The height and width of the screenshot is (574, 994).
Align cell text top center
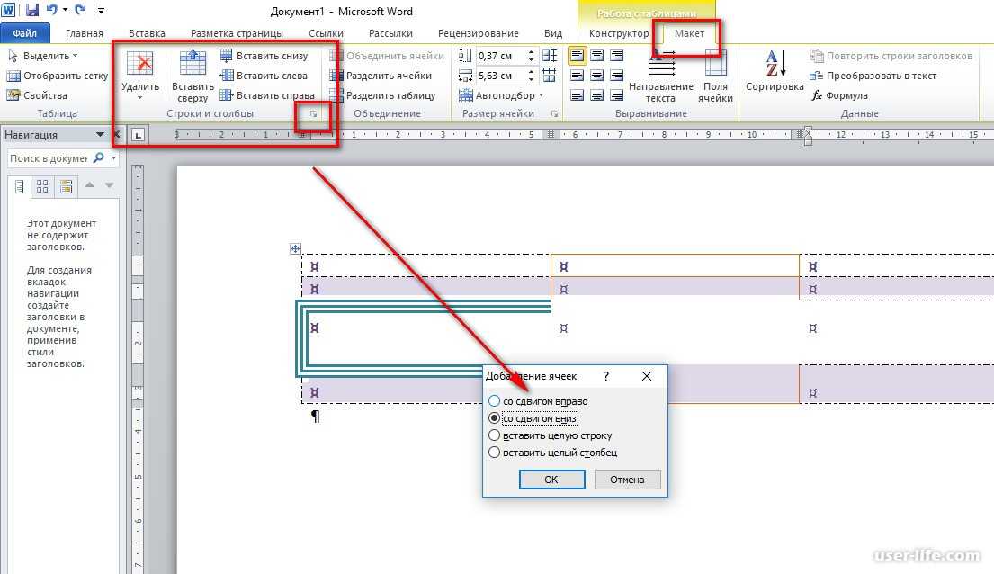(596, 56)
